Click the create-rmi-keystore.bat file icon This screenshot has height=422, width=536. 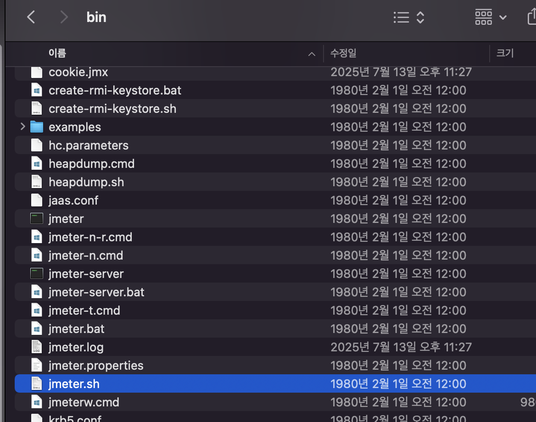click(37, 90)
